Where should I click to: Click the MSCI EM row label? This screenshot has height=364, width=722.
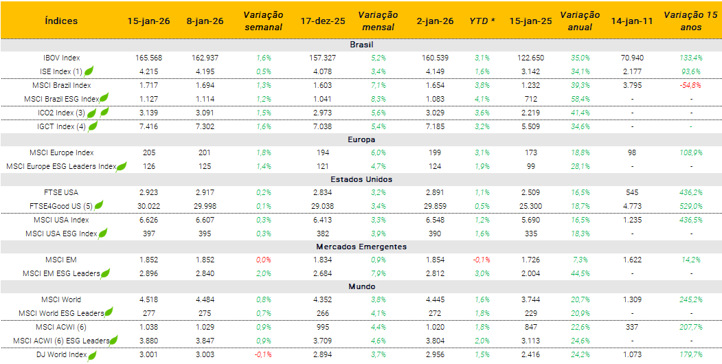pyautogui.click(x=61, y=260)
